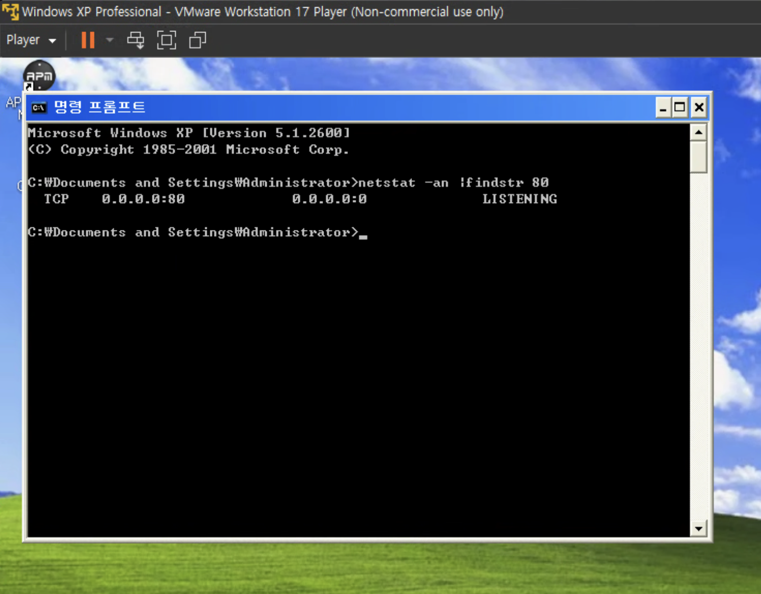This screenshot has width=761, height=594.
Task: Minimize the command prompt window
Action: point(663,108)
